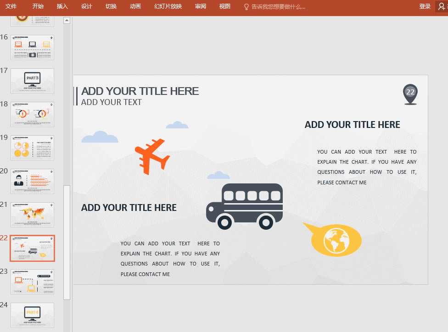
Task: Open the 视图 tab
Action: [224, 6]
